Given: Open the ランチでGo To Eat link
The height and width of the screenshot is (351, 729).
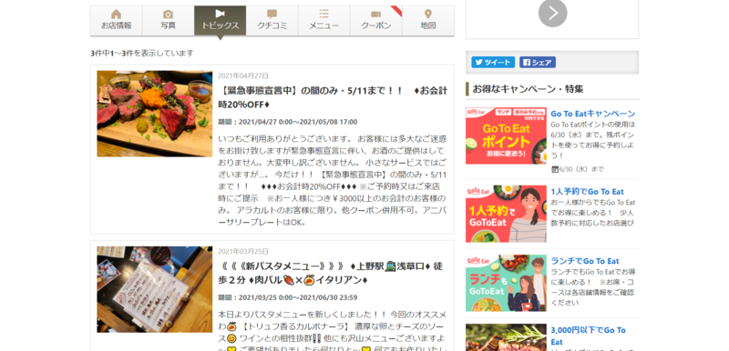Looking at the screenshot, I should coord(585,261).
